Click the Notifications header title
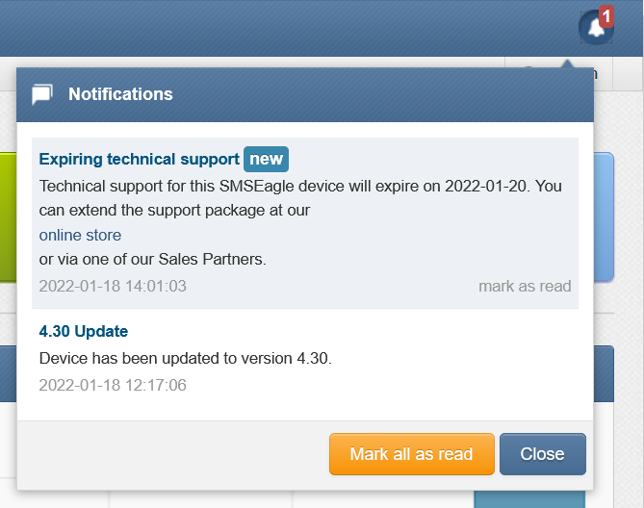Viewport: 644px width, 508px height. click(x=120, y=94)
